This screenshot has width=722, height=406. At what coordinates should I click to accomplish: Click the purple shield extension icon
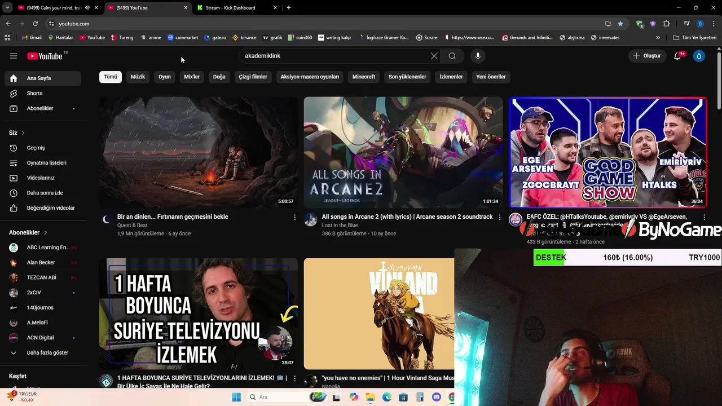click(x=653, y=24)
